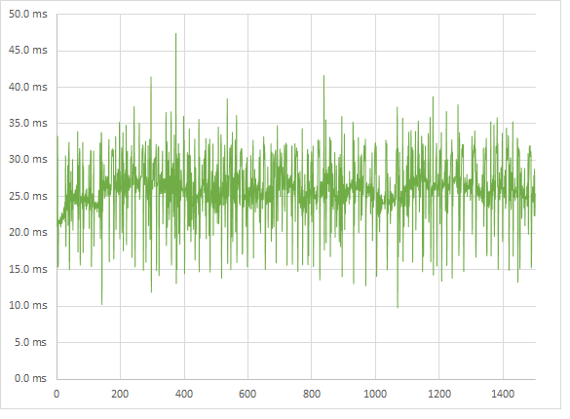Image resolution: width=570 pixels, height=419 pixels.
Task: Click the 15.0 ms y-axis label
Action: pyautogui.click(x=28, y=269)
